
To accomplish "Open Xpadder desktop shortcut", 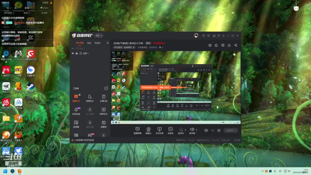I will click(x=18, y=55).
